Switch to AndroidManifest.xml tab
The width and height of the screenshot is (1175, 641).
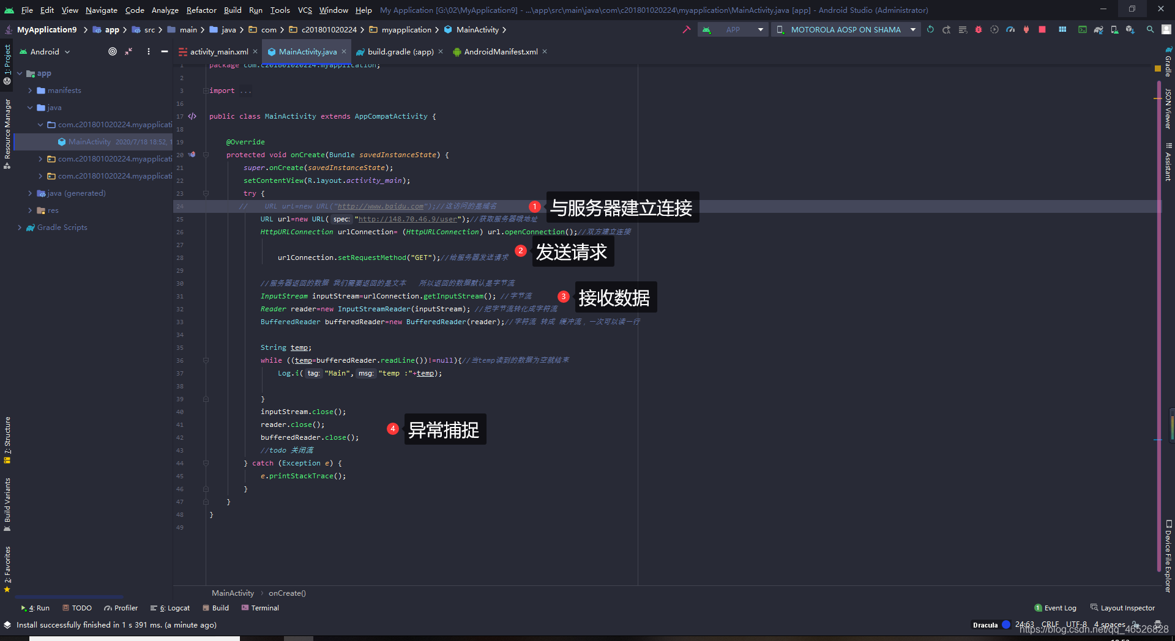(x=501, y=52)
